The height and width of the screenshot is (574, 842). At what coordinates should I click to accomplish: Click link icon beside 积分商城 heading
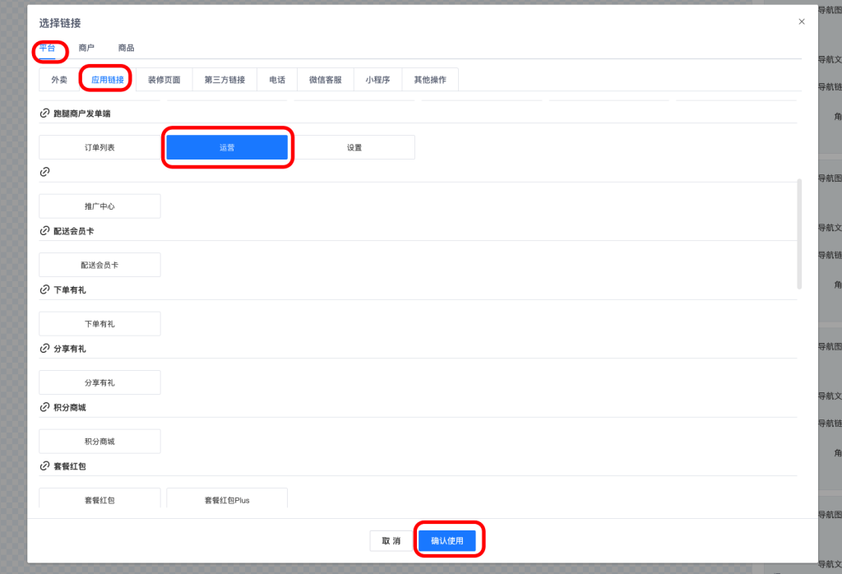[44, 407]
